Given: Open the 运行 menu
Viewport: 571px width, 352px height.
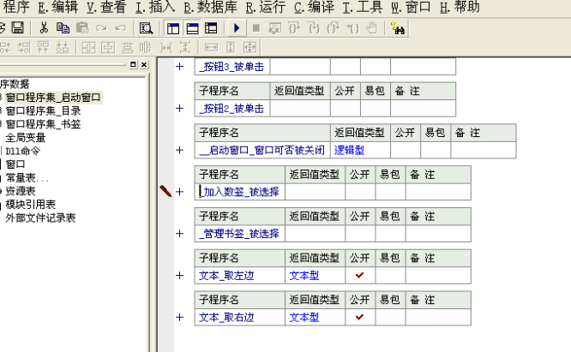Looking at the screenshot, I should click(x=266, y=7).
